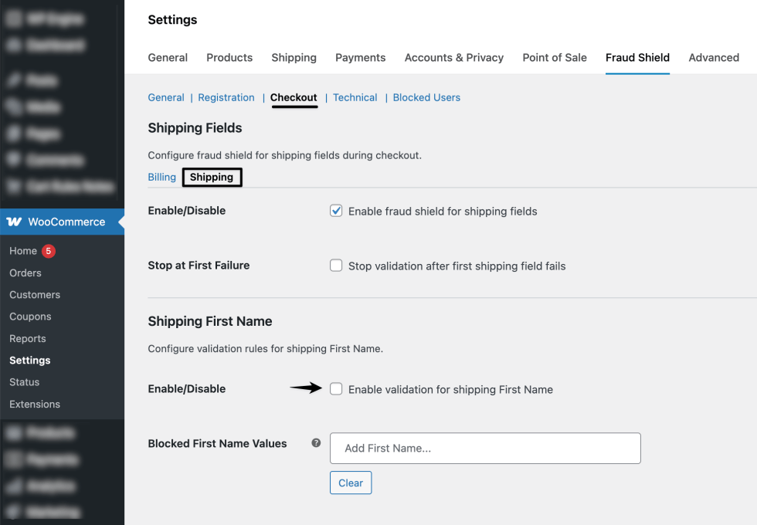Switch to the Billing fields sub-tab
The image size is (757, 525).
(x=161, y=177)
